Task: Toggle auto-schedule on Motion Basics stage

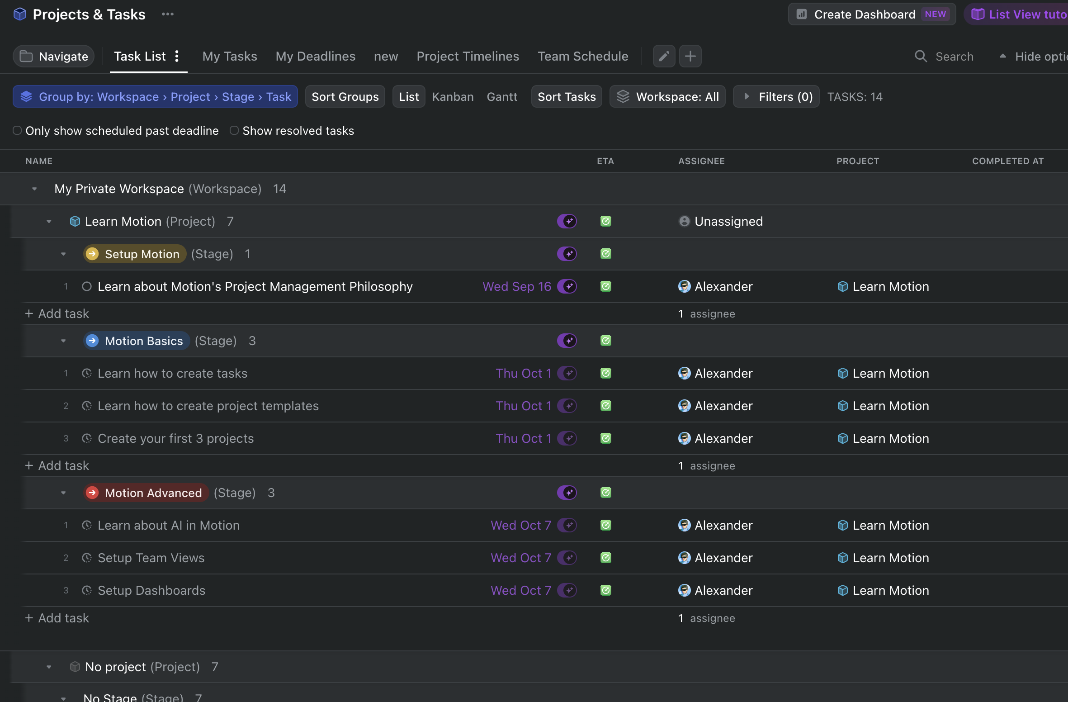Action: (x=567, y=341)
